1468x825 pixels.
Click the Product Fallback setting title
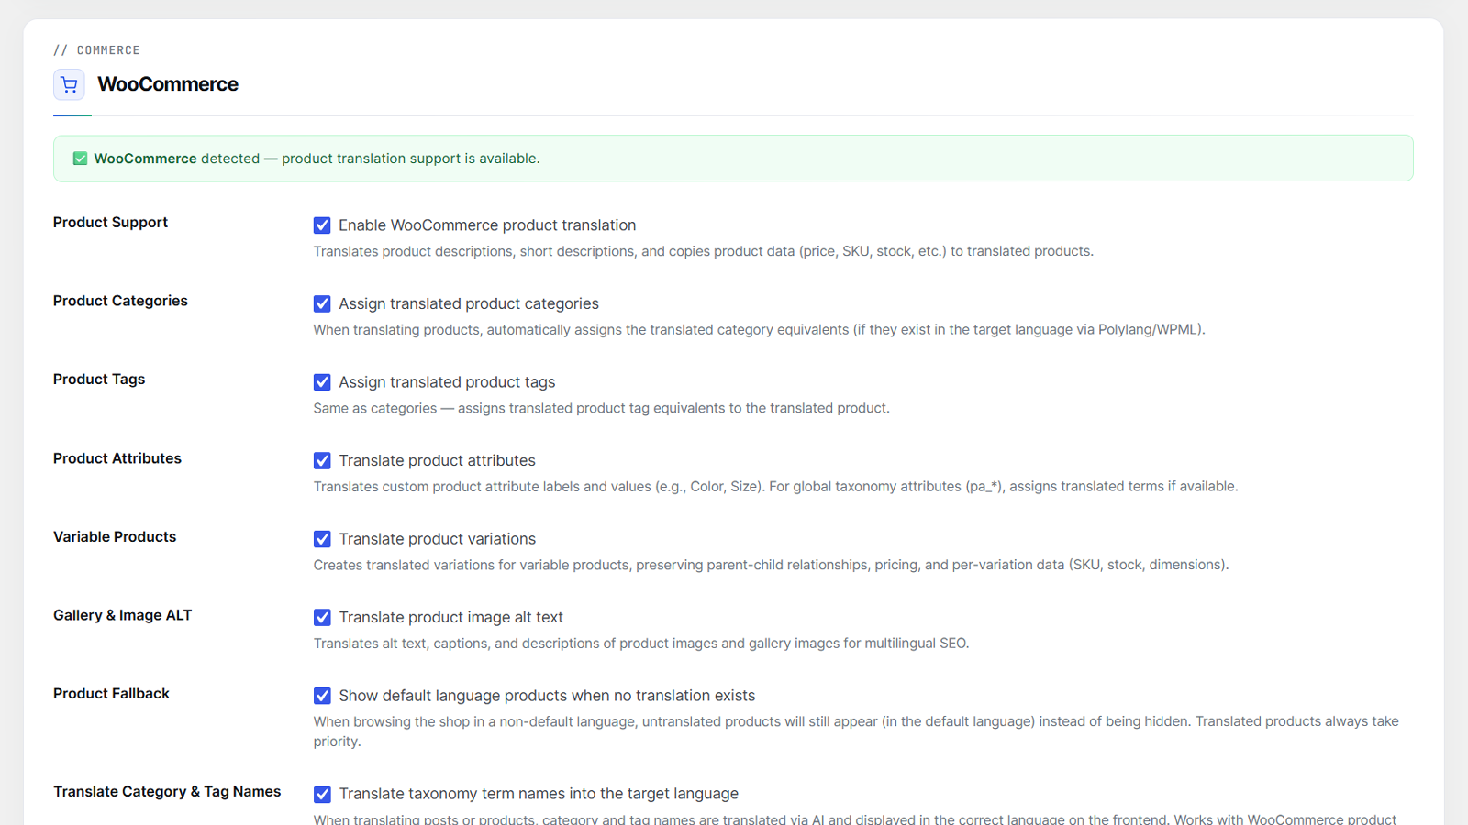[x=111, y=694]
